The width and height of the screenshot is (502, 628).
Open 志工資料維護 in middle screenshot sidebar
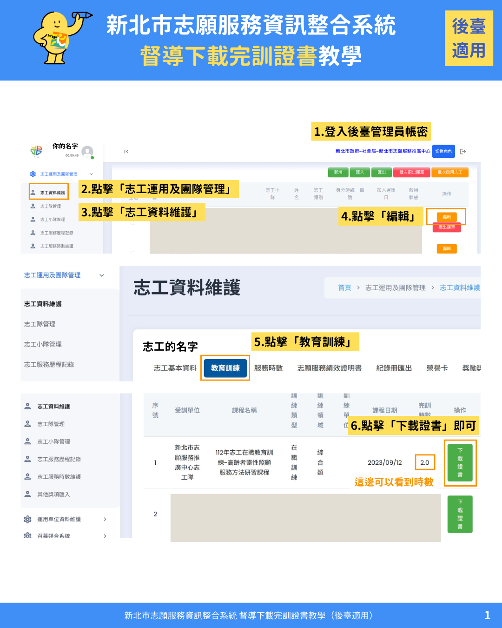(43, 304)
